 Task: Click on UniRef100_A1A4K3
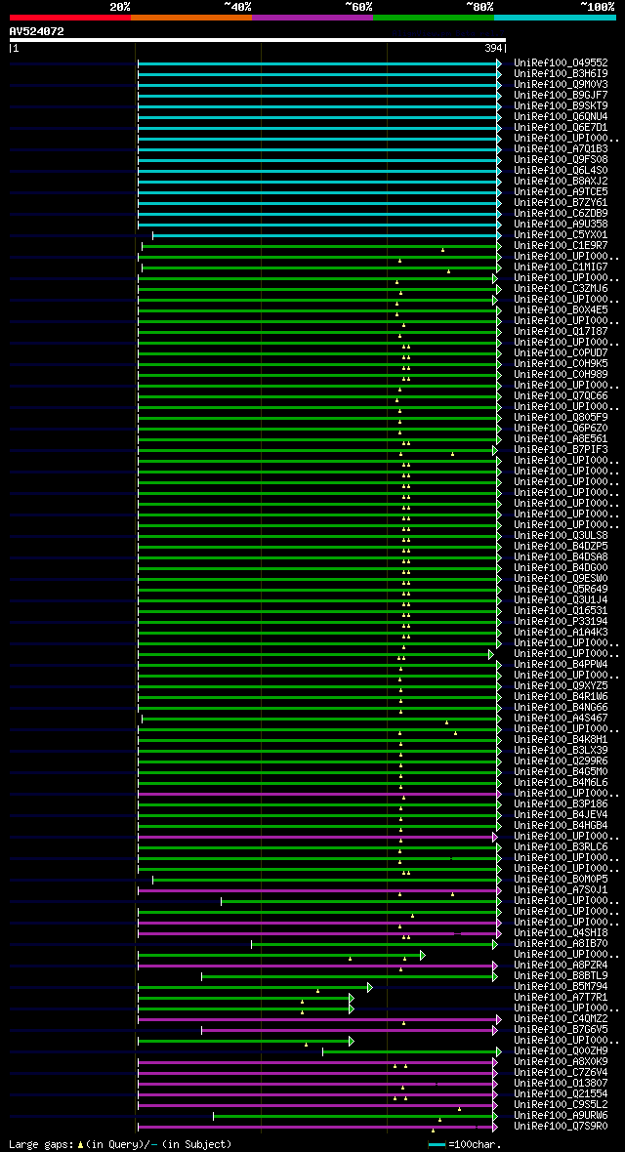561,632
